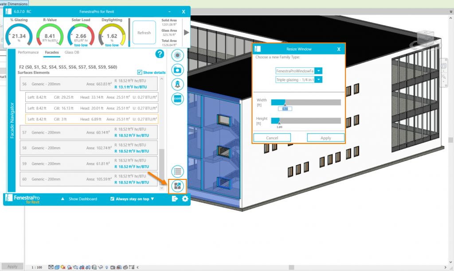Uncheck the Show details checkbox

(x=140, y=72)
